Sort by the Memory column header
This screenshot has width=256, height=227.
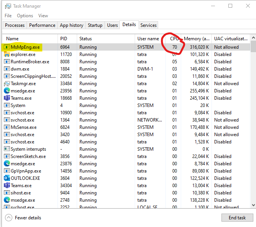point(197,39)
